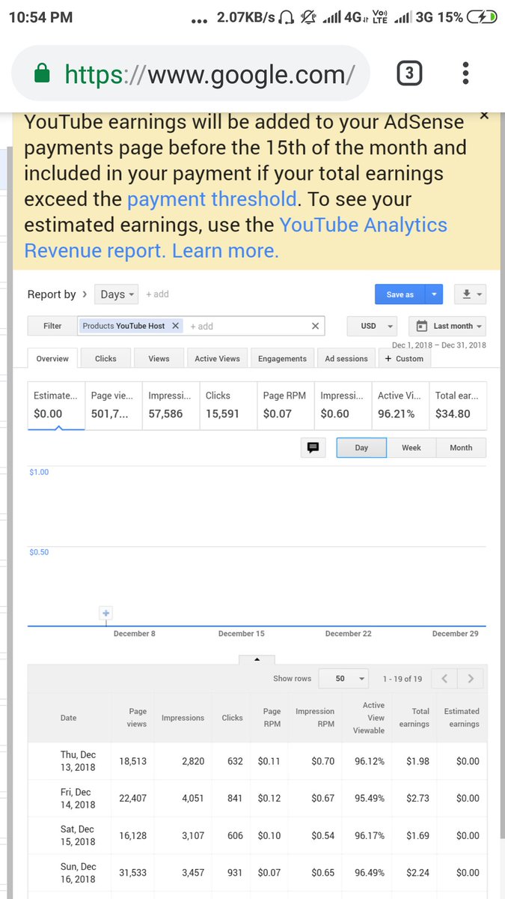Screen dimensions: 505x899
Task: Click the $2.73 total earnings cell
Action: pos(417,798)
